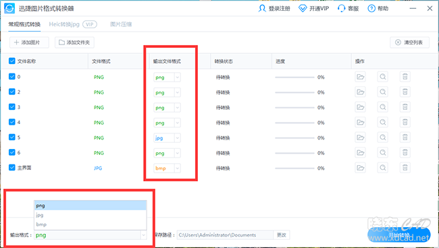The image size is (439, 248).
Task: Preview file 3 with magnifier icon
Action: point(383,107)
